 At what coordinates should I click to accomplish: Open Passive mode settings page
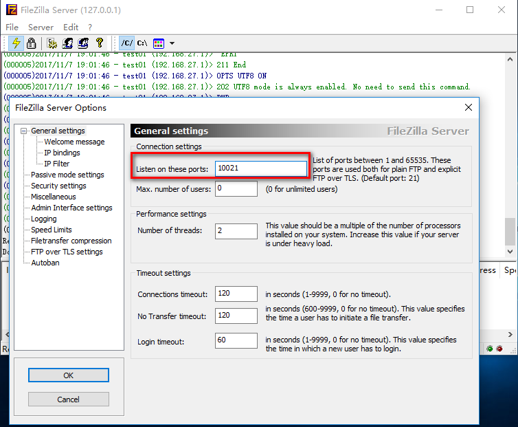pos(67,175)
